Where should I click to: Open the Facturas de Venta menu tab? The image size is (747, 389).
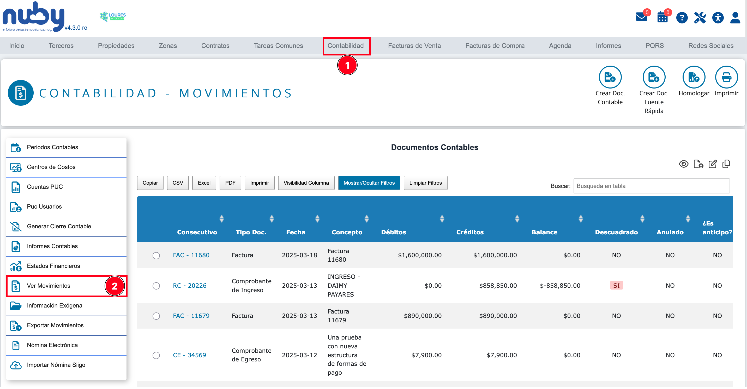click(x=414, y=46)
